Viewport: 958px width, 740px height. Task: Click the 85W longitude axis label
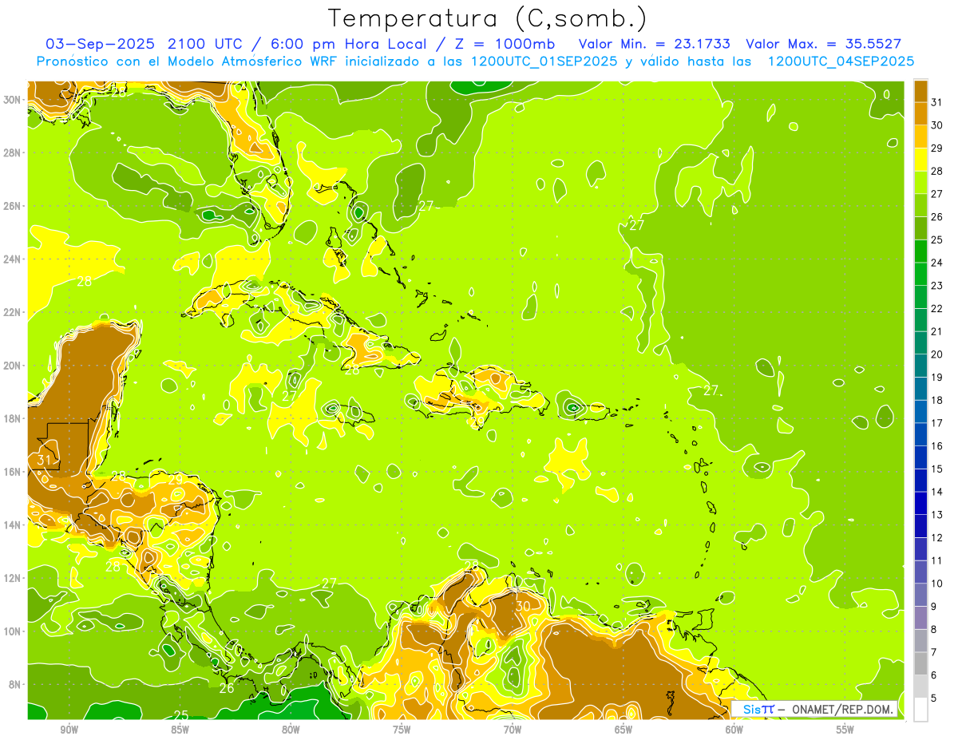coord(180,730)
